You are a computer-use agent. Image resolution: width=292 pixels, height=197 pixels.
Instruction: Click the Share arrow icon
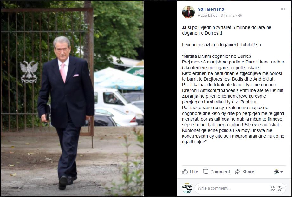[x=237, y=172]
